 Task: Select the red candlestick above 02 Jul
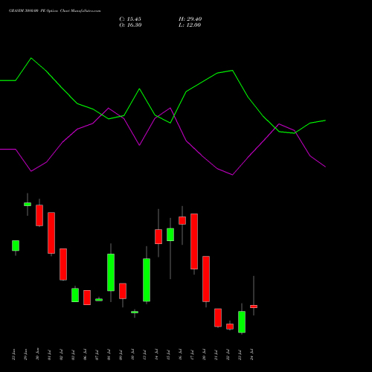coord(63,264)
